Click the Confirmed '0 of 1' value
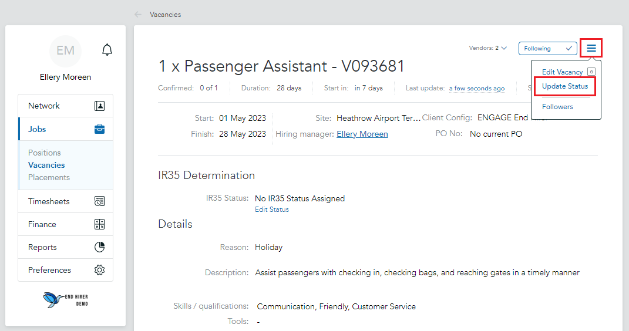This screenshot has height=331, width=629. point(208,88)
